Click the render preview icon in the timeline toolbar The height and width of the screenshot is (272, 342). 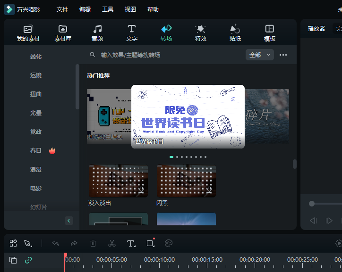(x=339, y=243)
